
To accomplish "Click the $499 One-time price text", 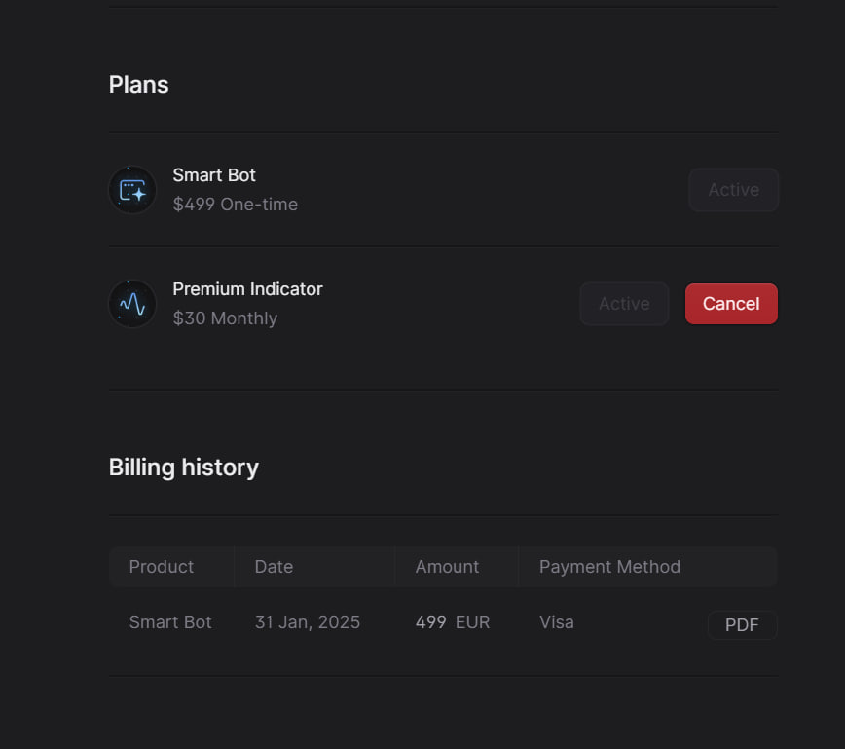I will coord(235,205).
